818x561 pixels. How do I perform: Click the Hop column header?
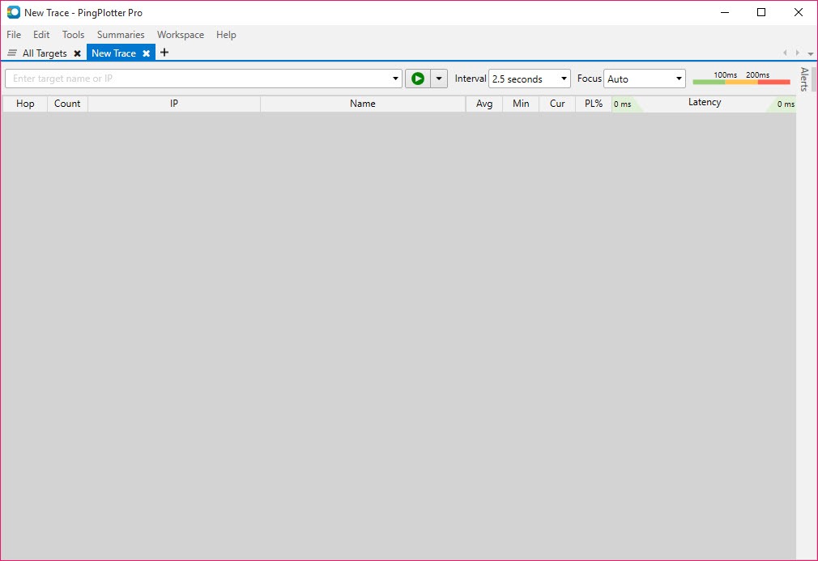coord(25,104)
